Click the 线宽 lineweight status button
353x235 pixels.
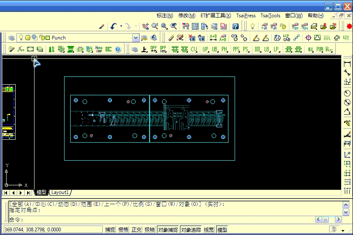pos(209,230)
